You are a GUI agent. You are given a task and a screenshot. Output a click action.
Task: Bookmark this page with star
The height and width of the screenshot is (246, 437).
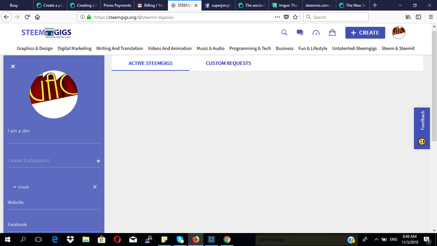[295, 17]
